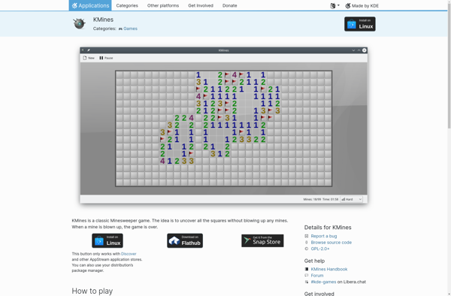Click the close button of KMines screenshot window
Image resolution: width=451 pixels, height=296 pixels.
(x=364, y=50)
